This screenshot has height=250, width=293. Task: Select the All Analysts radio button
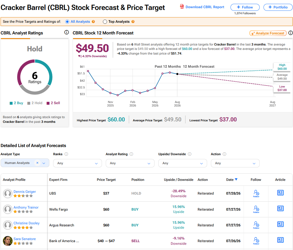(x=67, y=22)
